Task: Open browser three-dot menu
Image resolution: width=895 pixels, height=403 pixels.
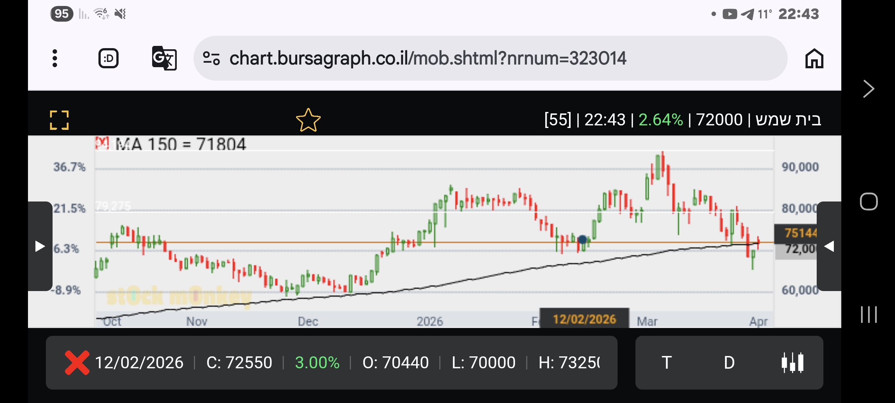Action: click(x=55, y=58)
